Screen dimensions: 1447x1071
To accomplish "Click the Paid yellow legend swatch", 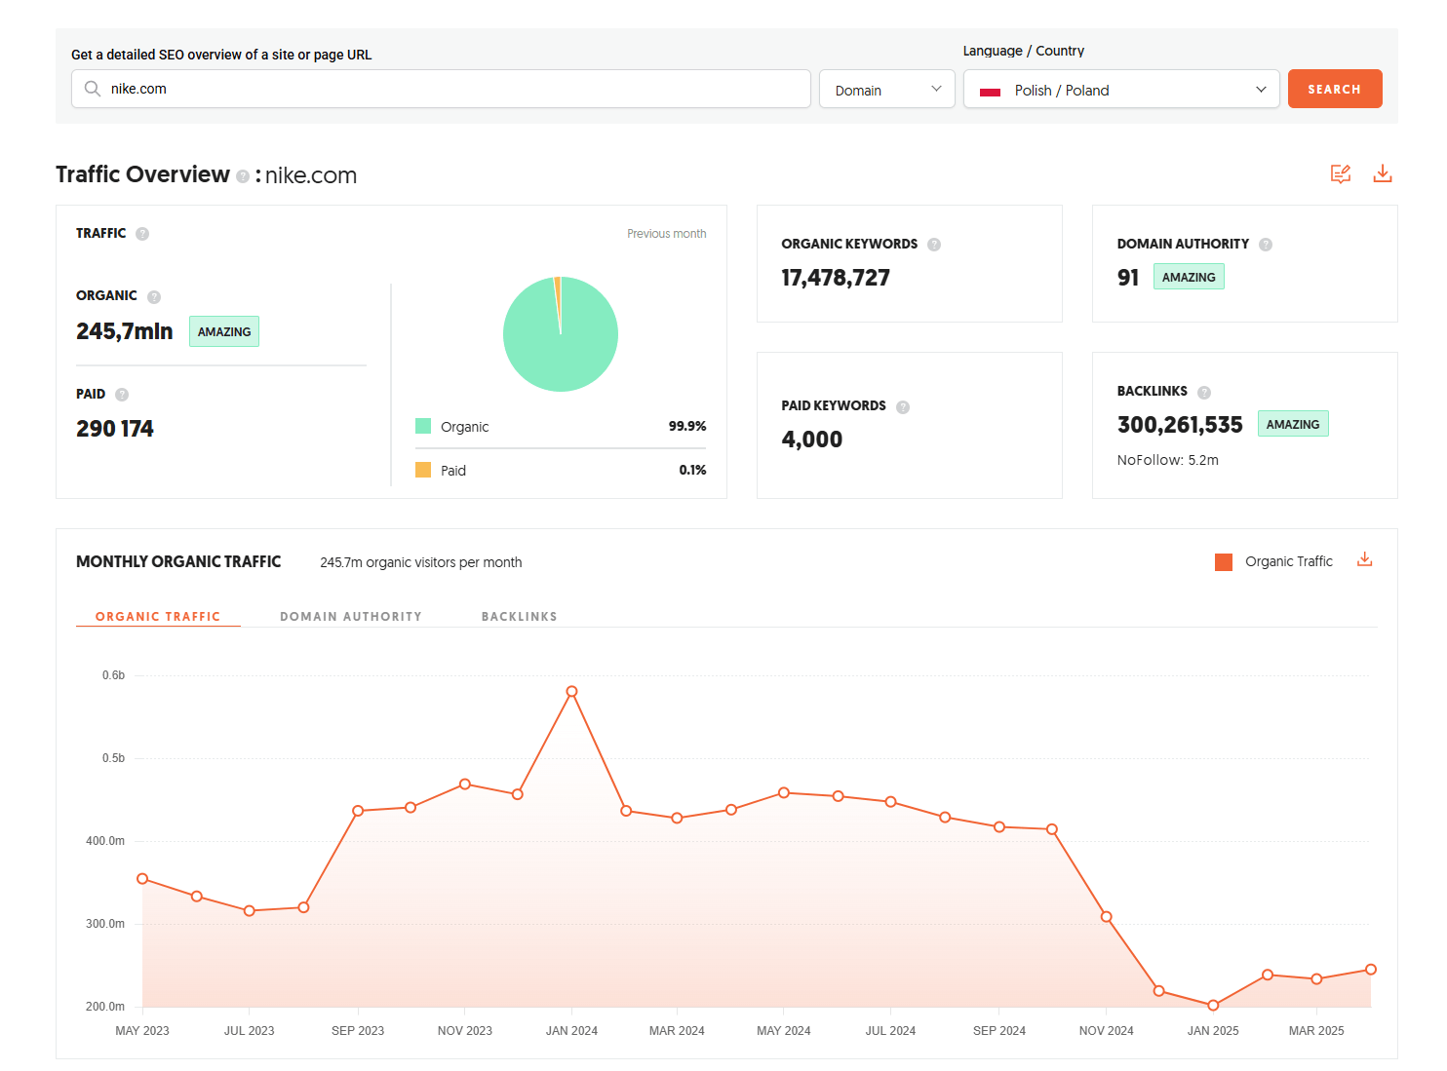I will tap(423, 470).
